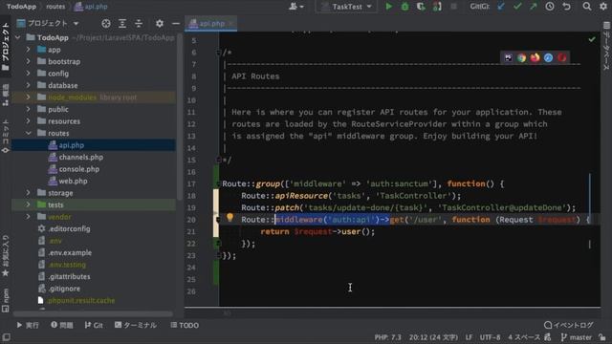Expand the bootstrap folder
The width and height of the screenshot is (612, 344).
(x=28, y=61)
